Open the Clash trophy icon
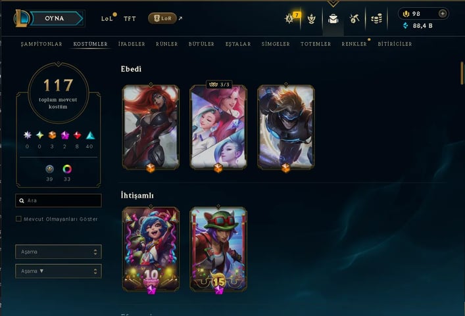The image size is (465, 316). pyautogui.click(x=311, y=19)
